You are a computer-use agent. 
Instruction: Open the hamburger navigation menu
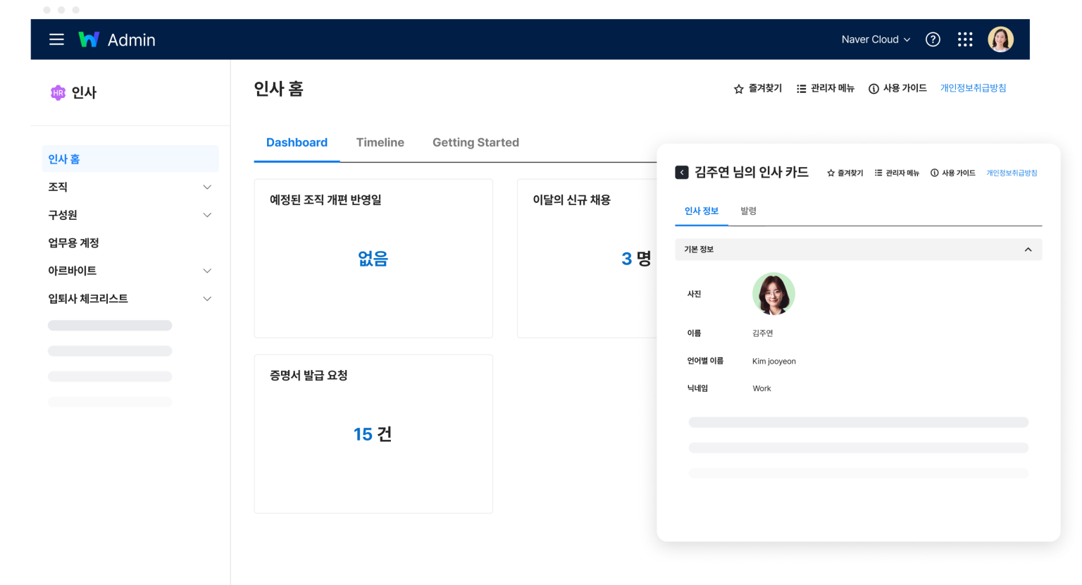(56, 39)
